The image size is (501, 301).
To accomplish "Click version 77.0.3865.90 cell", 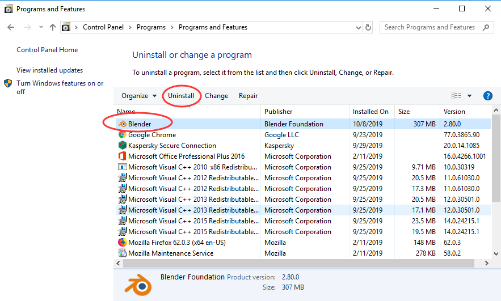I will tap(461, 135).
